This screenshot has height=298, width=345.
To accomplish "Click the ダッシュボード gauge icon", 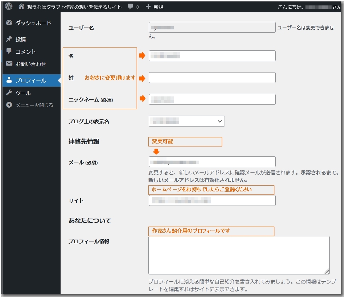I will 9,23.
